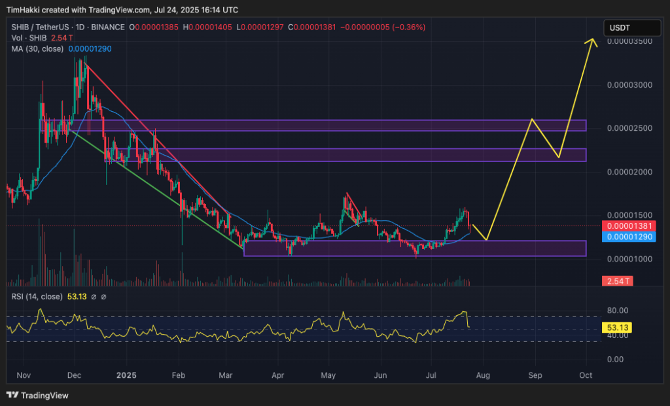The height and width of the screenshot is (406, 670).
Task: Open the USDT currency selector
Action: tap(631, 28)
